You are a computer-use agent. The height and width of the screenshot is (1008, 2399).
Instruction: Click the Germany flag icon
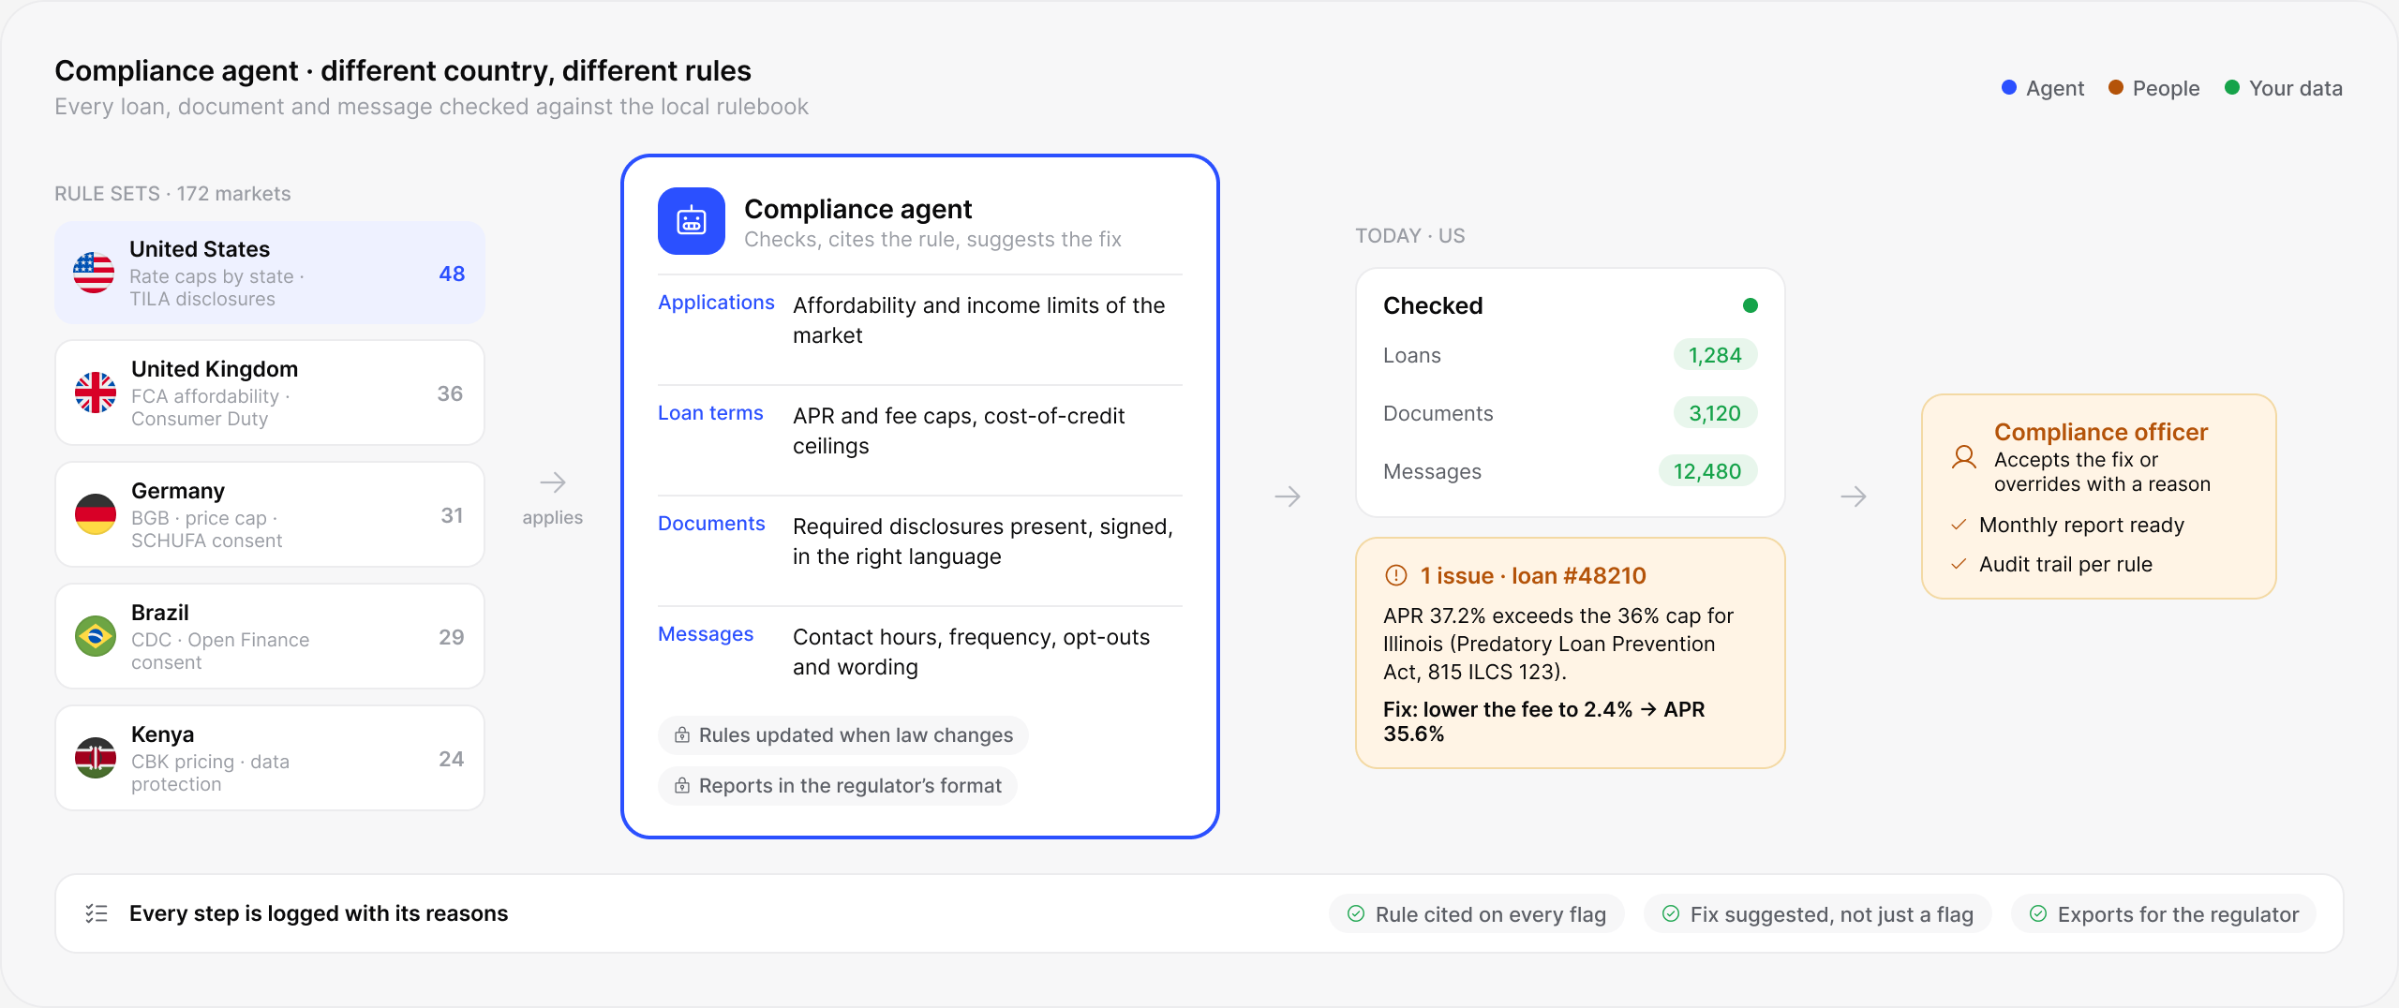point(96,514)
